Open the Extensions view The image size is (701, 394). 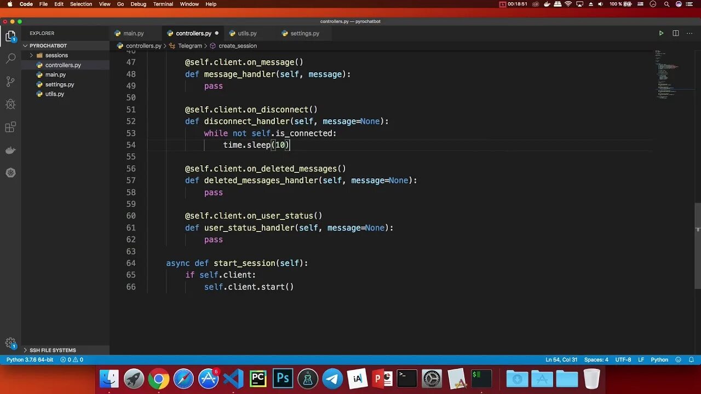click(10, 128)
